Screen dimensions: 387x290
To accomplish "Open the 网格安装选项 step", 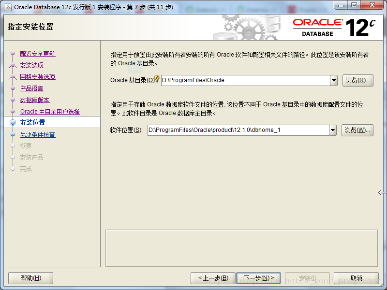I will point(38,77).
